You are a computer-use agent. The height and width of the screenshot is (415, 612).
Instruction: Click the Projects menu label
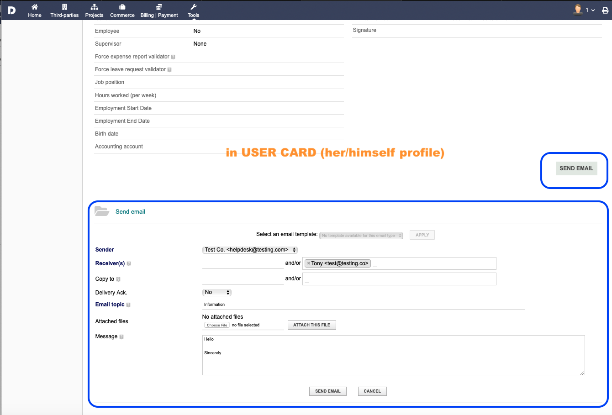click(94, 15)
